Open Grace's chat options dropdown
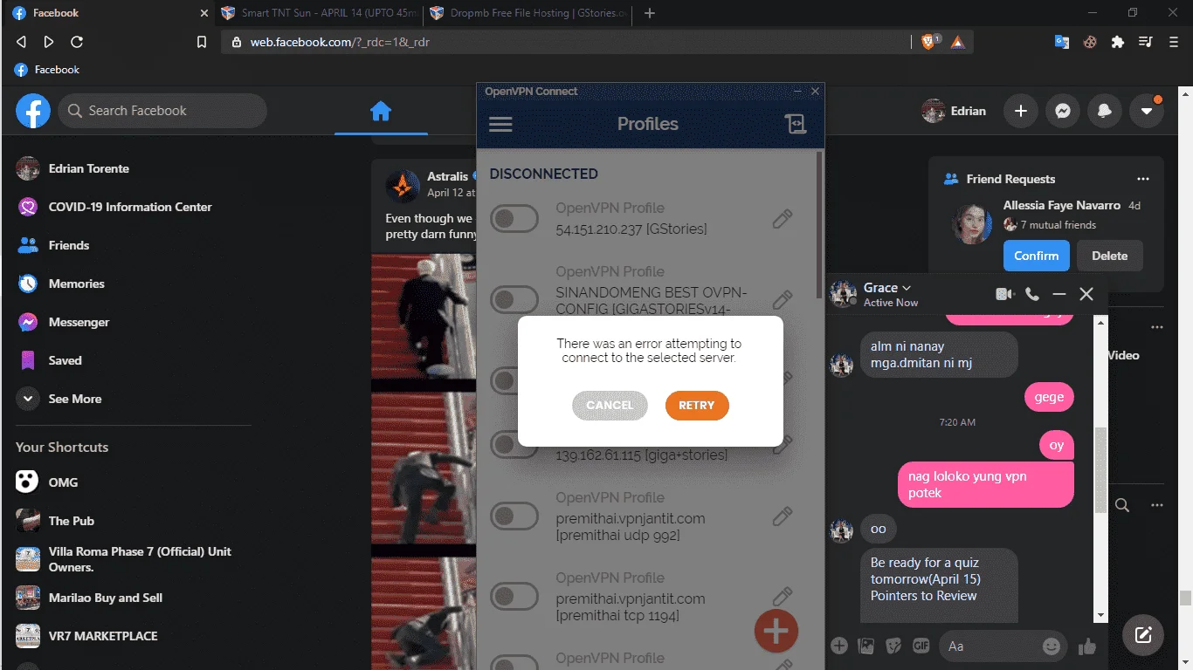Viewport: 1193px width, 670px height. click(907, 288)
